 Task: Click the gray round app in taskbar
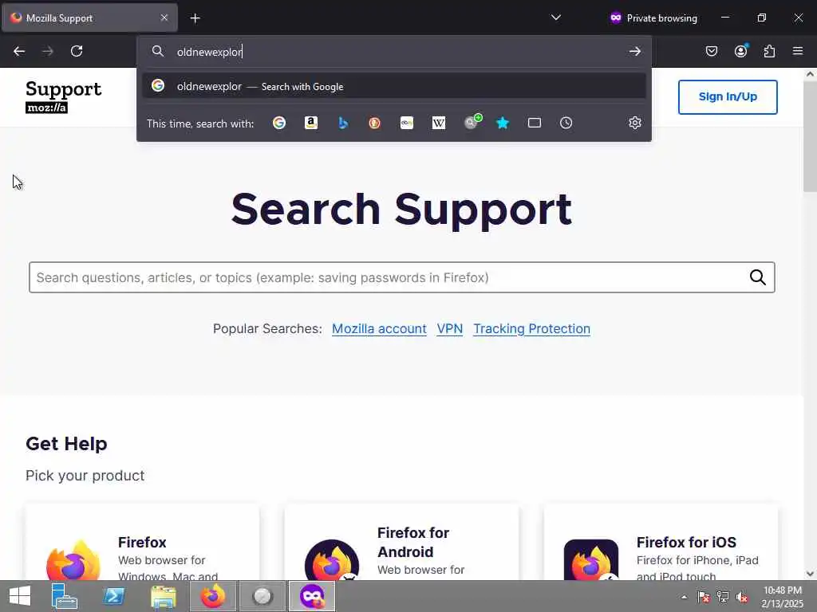pos(262,596)
